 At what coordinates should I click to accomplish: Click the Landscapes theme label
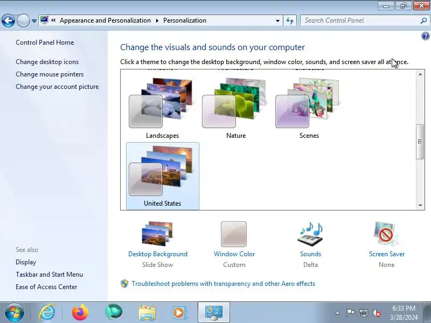(162, 136)
